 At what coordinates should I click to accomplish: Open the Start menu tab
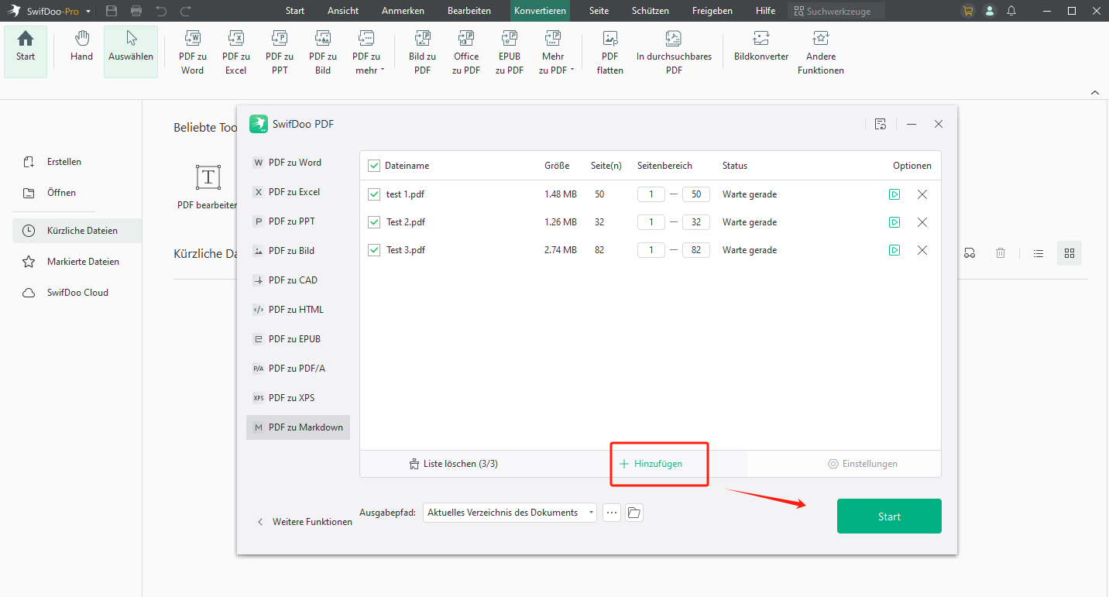point(295,11)
